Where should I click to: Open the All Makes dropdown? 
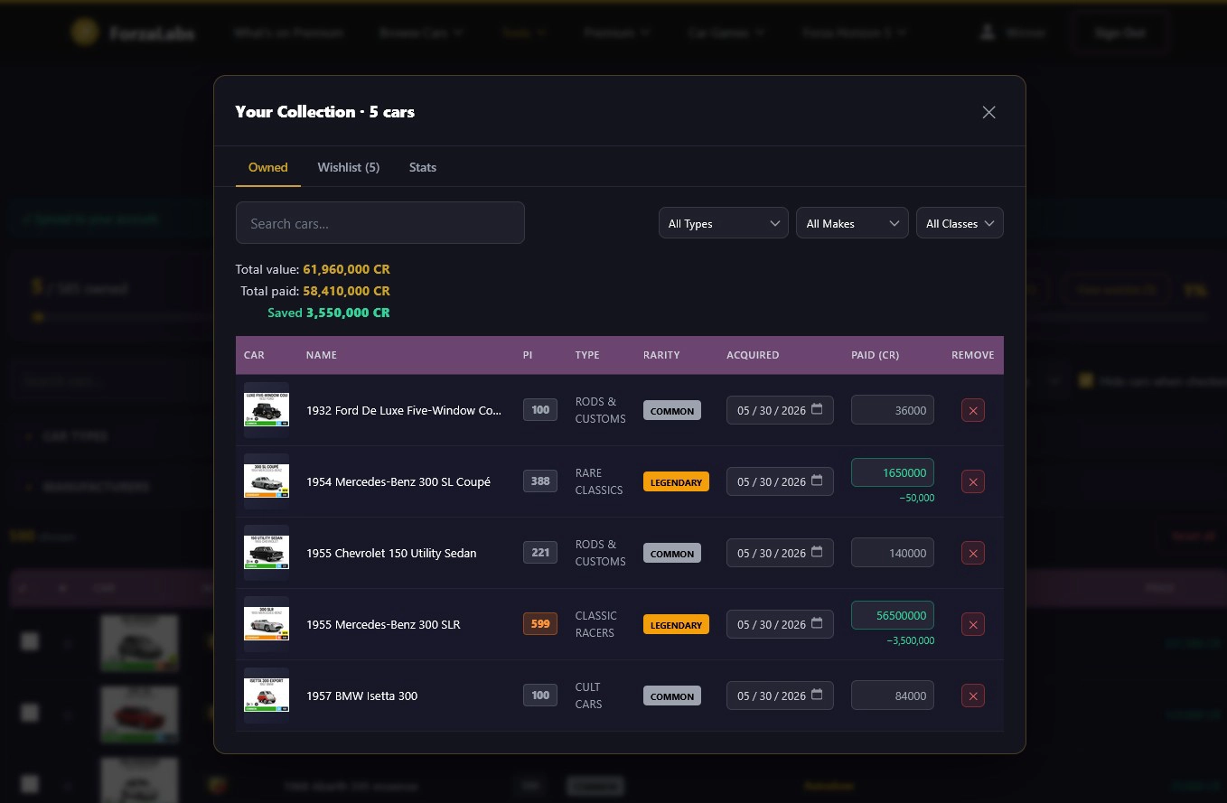(852, 223)
